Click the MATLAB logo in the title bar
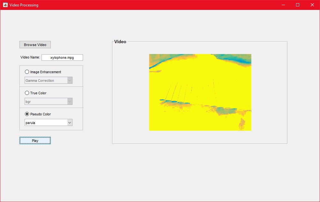 pos(5,5)
